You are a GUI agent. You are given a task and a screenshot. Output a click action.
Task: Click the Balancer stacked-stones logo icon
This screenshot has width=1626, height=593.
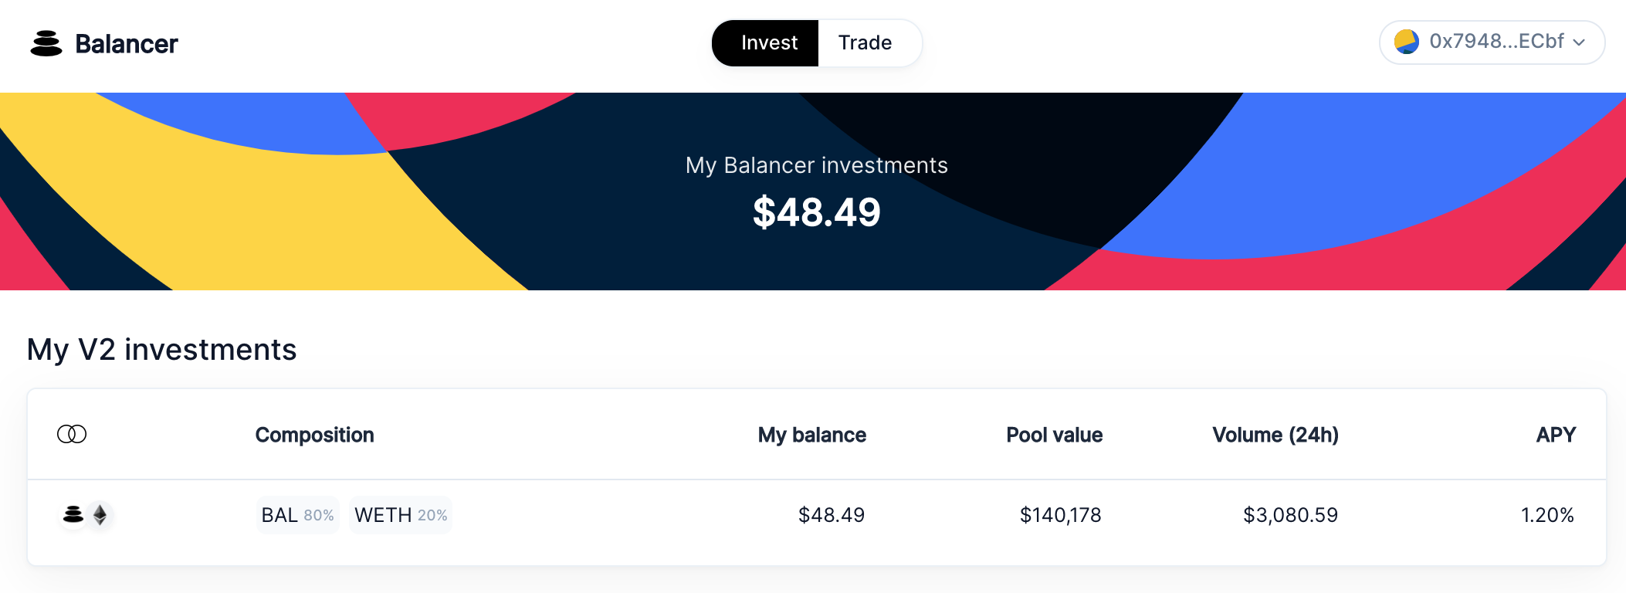click(x=46, y=43)
